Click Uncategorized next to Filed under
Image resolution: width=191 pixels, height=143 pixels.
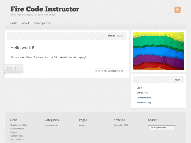[115, 71]
